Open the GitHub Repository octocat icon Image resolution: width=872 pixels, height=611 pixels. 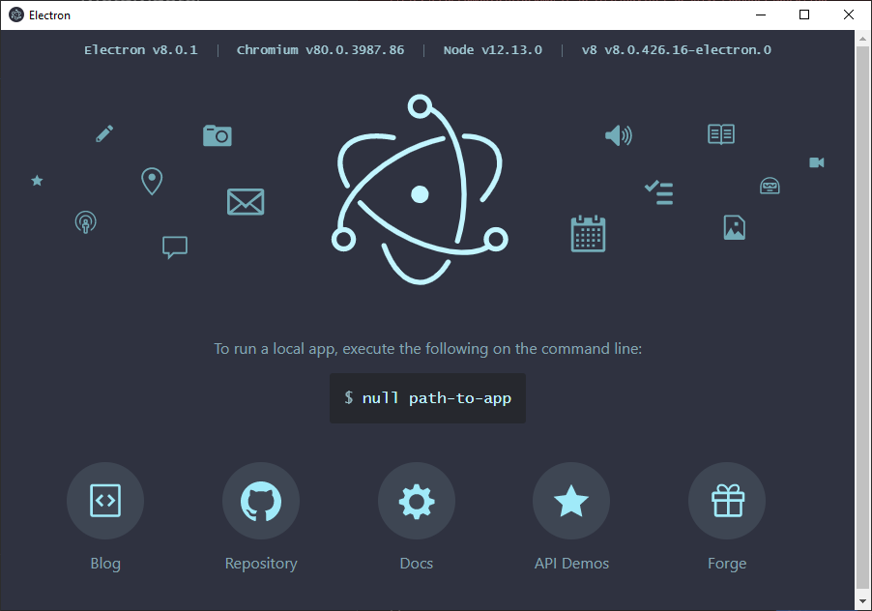coord(261,501)
